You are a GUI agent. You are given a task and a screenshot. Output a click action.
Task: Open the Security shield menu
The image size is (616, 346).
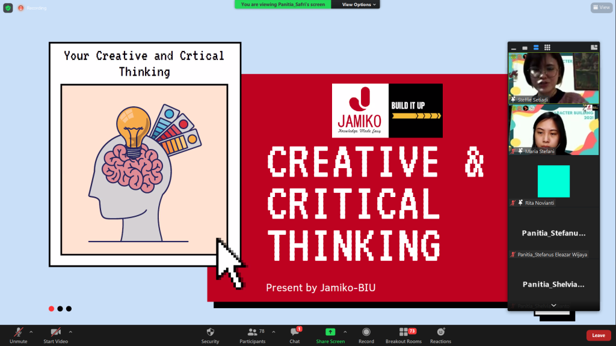(x=210, y=335)
